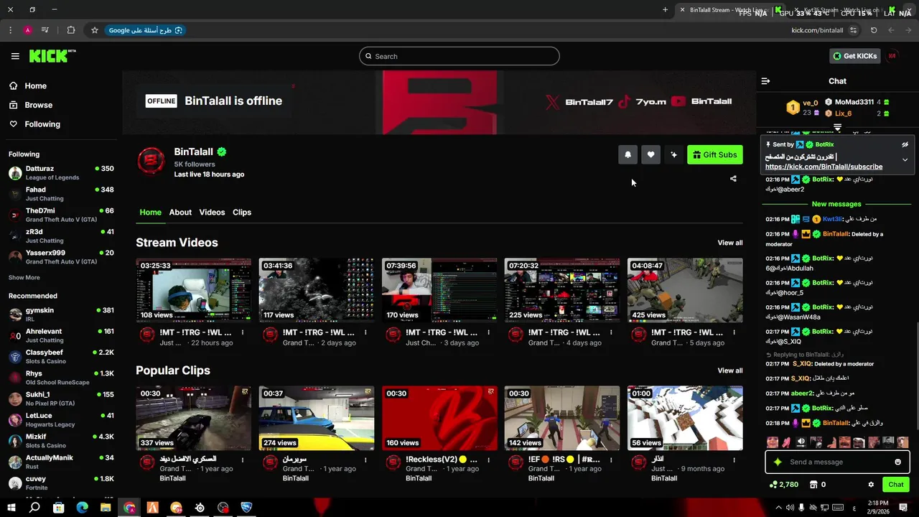Click View all for Popular Clips
This screenshot has width=919, height=517.
pos(730,371)
